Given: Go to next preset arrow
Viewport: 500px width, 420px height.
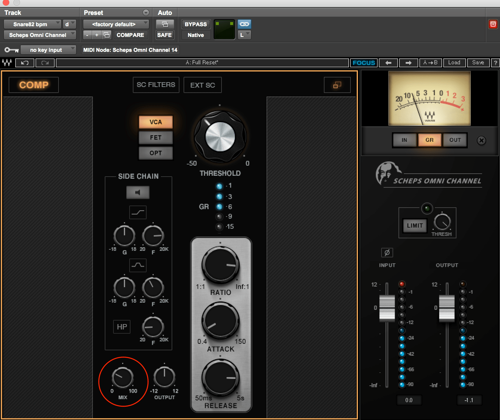Looking at the screenshot, I should (x=408, y=63).
